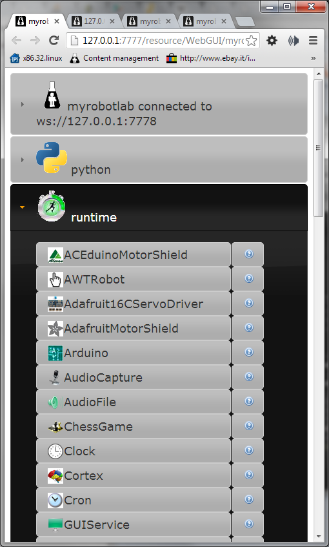Click the help icon for the Cron service
The width and height of the screenshot is (329, 547).
pos(248,500)
